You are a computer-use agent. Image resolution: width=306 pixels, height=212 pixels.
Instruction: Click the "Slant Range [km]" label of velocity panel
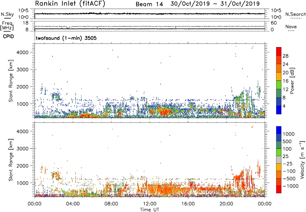click(11, 160)
